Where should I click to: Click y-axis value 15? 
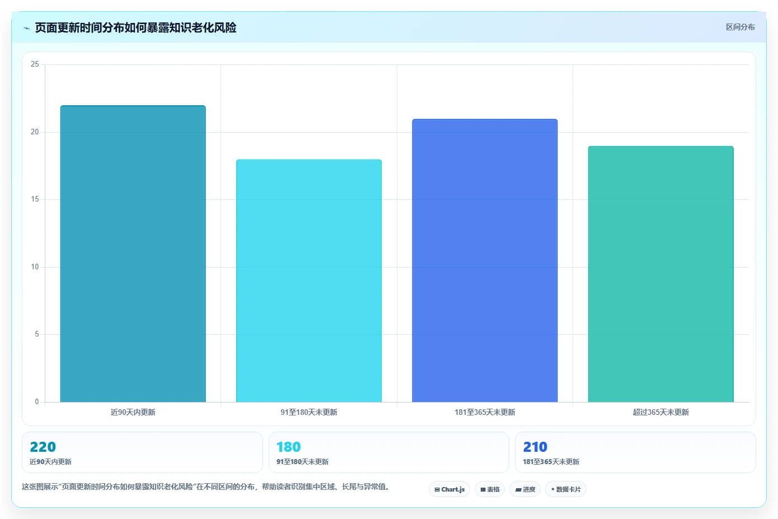(35, 199)
